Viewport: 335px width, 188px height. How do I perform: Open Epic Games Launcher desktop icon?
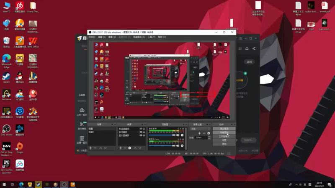pos(6,167)
